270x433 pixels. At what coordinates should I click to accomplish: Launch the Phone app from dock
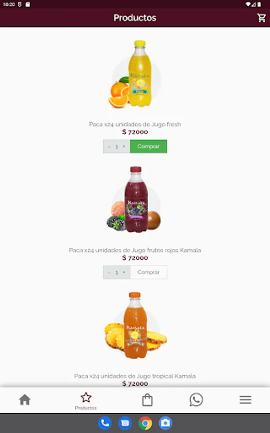pyautogui.click(x=105, y=423)
